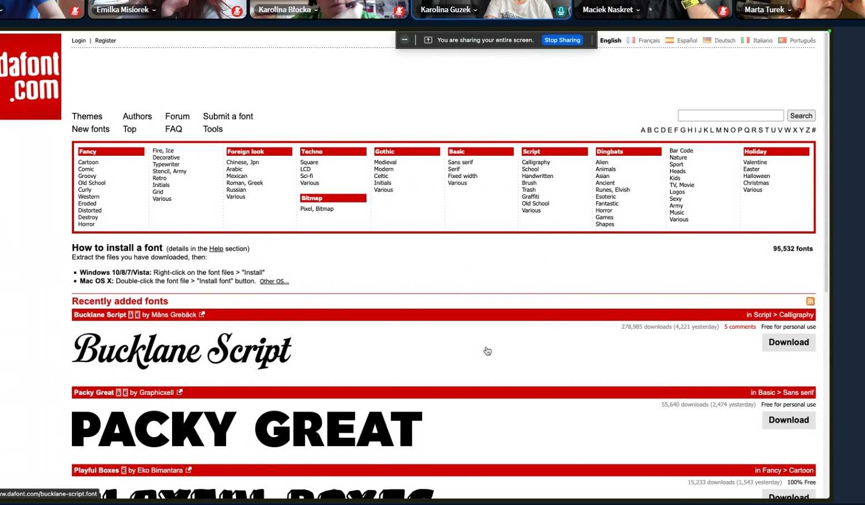865x505 pixels.
Task: Open the Tools page
Action: [213, 129]
